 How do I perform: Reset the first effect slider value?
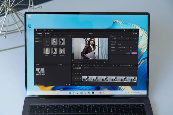(x=136, y=47)
